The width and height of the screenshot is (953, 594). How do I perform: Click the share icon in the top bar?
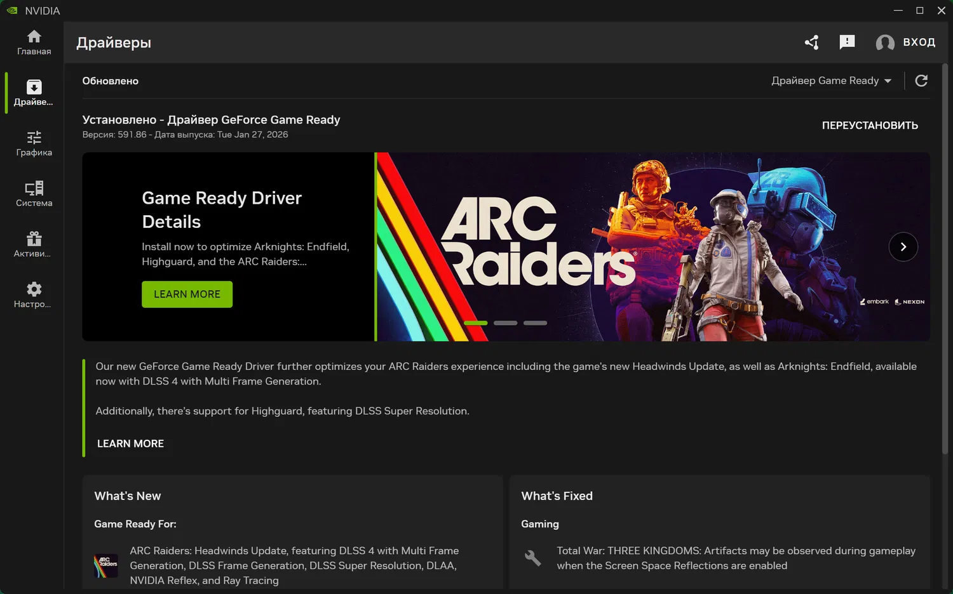coord(811,42)
